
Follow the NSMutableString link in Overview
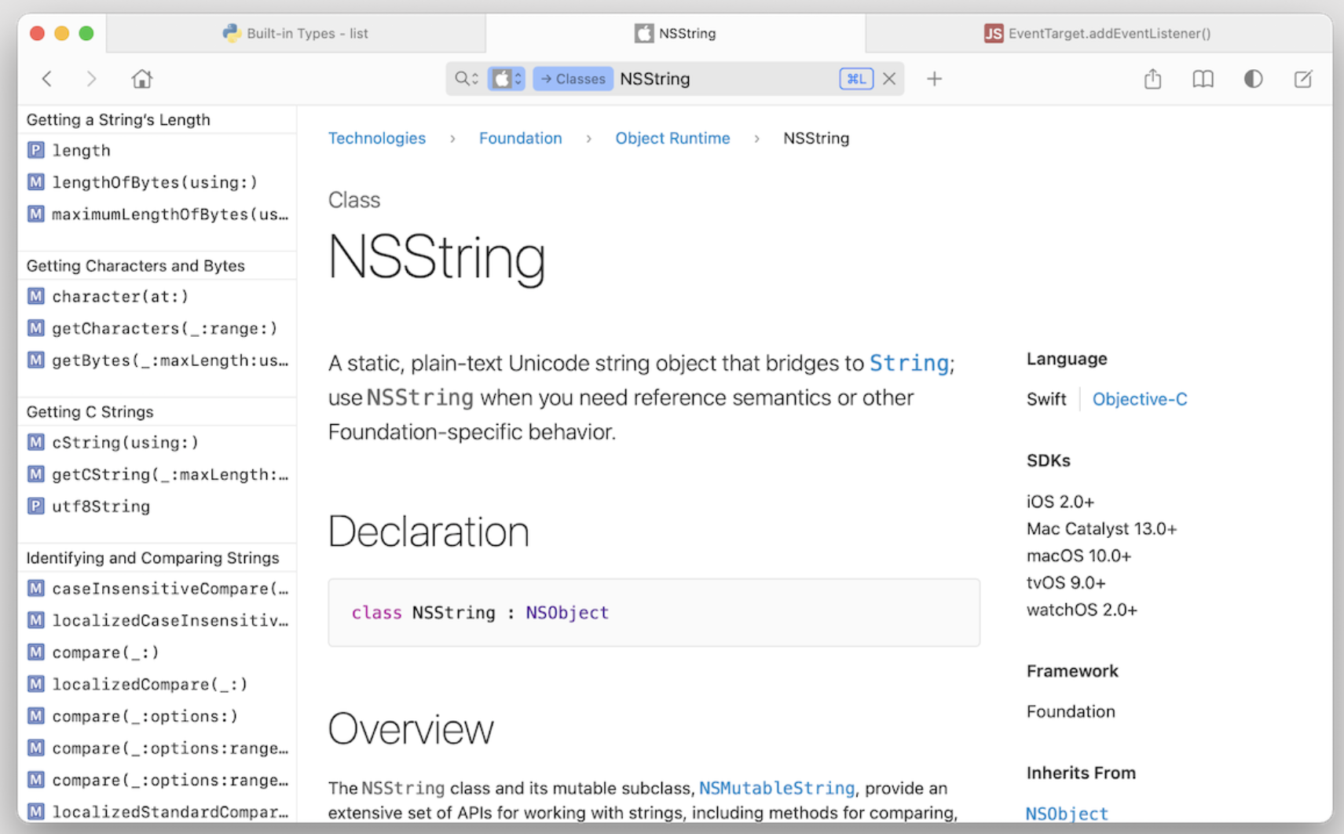click(776, 788)
